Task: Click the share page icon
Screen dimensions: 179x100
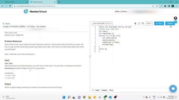Action: tap(153, 6)
